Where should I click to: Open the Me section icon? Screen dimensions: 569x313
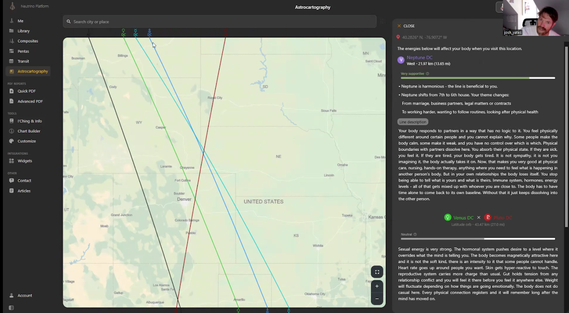[x=12, y=21]
